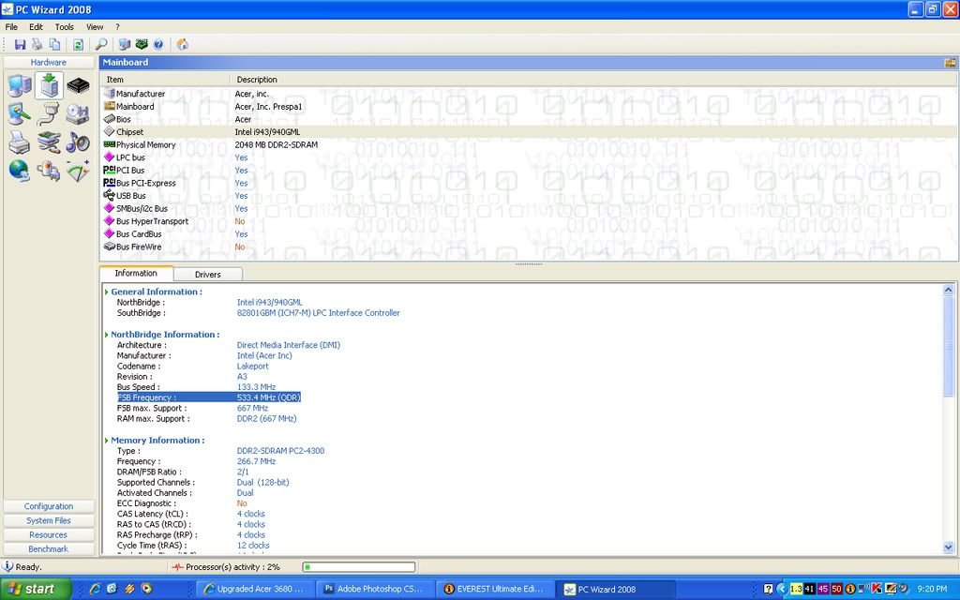Select the Bus FireWire row
Screen dimensions: 960x600
pyautogui.click(x=529, y=247)
